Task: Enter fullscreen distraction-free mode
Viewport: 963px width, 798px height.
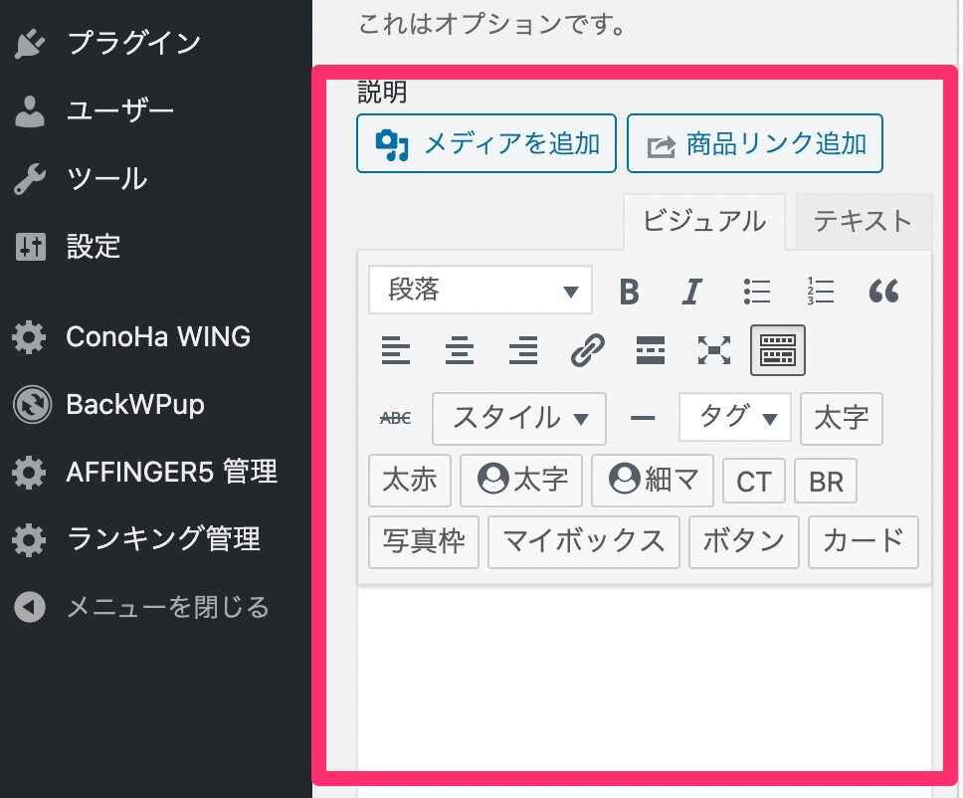Action: [x=714, y=350]
